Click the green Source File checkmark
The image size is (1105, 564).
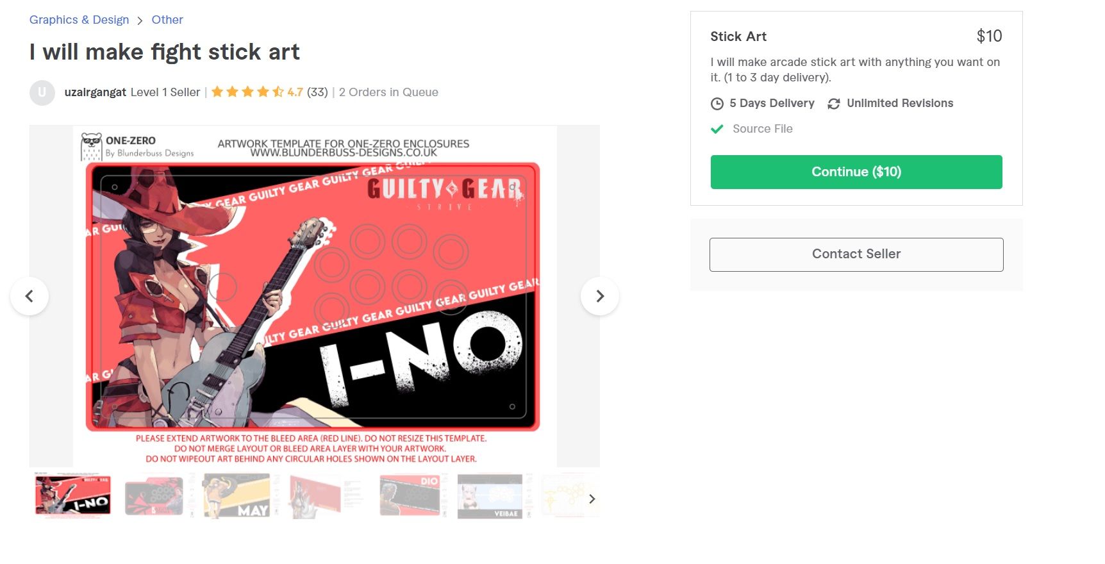click(x=717, y=129)
